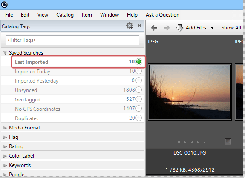Click the Filter Tags input field
245x178 pixels.
(72, 40)
